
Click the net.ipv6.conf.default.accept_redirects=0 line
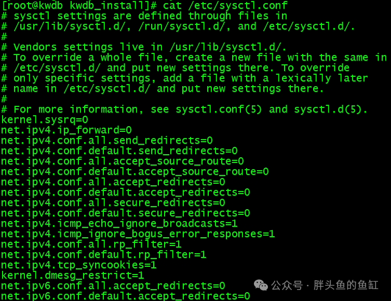click(x=126, y=296)
